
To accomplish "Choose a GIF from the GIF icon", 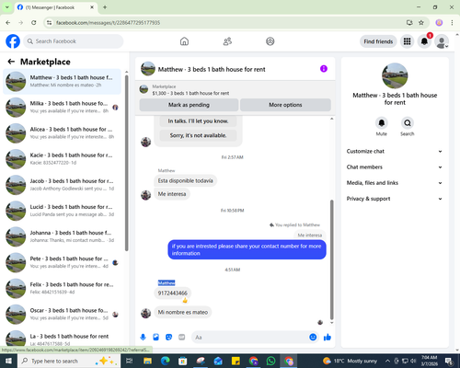I will (181, 338).
